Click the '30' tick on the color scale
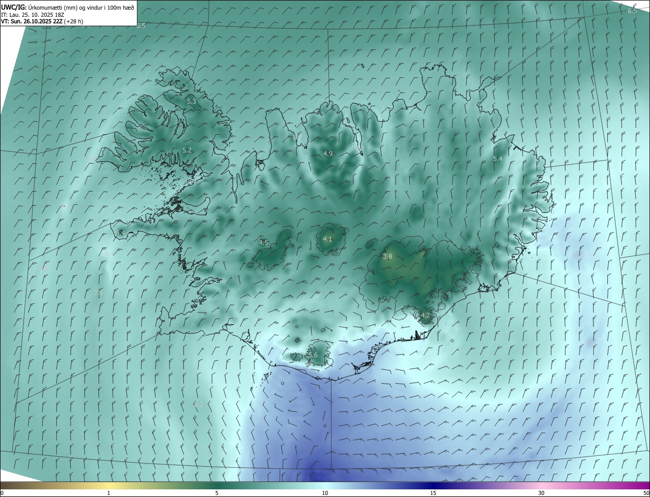This screenshot has height=497, width=650. (x=541, y=493)
